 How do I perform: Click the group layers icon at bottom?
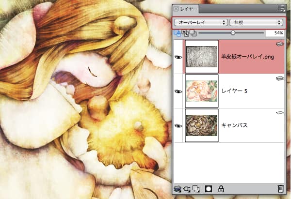197,189
